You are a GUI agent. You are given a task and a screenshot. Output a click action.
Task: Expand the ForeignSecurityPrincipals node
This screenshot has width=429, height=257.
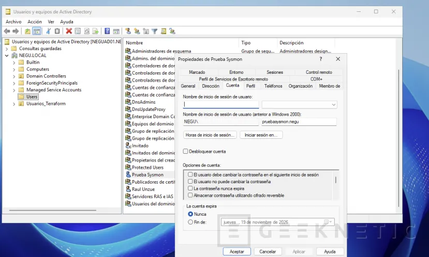pyautogui.click(x=14, y=83)
